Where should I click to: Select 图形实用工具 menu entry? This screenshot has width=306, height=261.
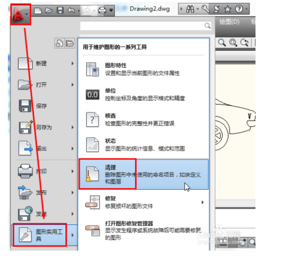pos(45,235)
